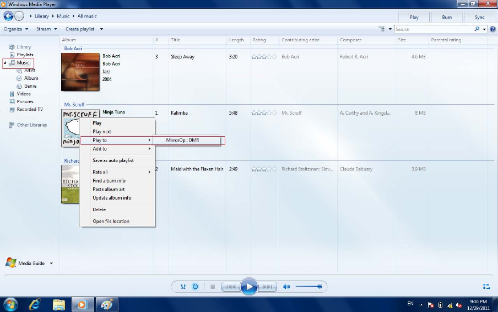This screenshot has width=498, height=312.
Task: Open the Album view under Music
Action: pos(28,78)
